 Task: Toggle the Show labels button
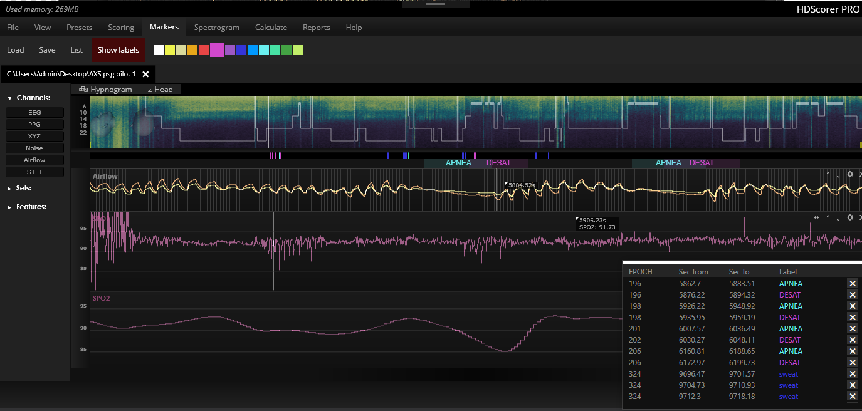[118, 50]
